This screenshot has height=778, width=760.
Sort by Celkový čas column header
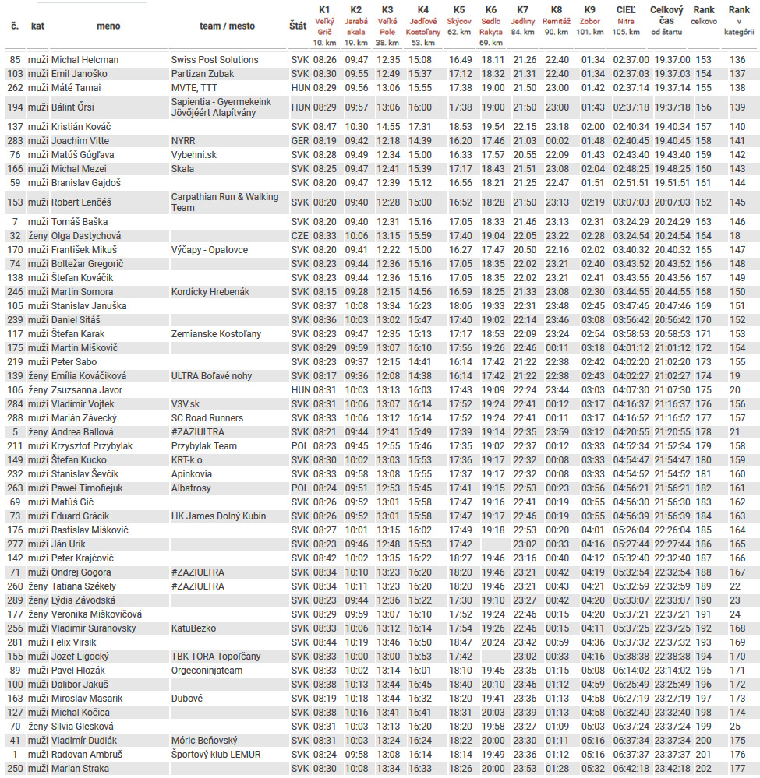tap(667, 26)
